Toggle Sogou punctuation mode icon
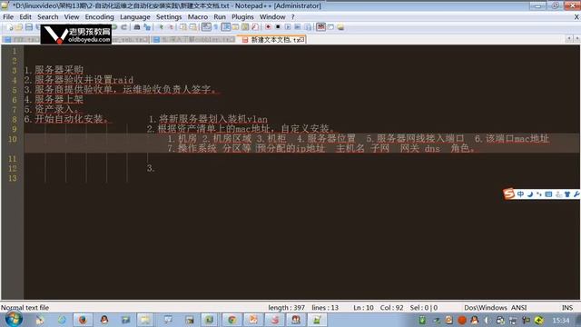Viewport: 581px width, 327px height. tap(538, 193)
